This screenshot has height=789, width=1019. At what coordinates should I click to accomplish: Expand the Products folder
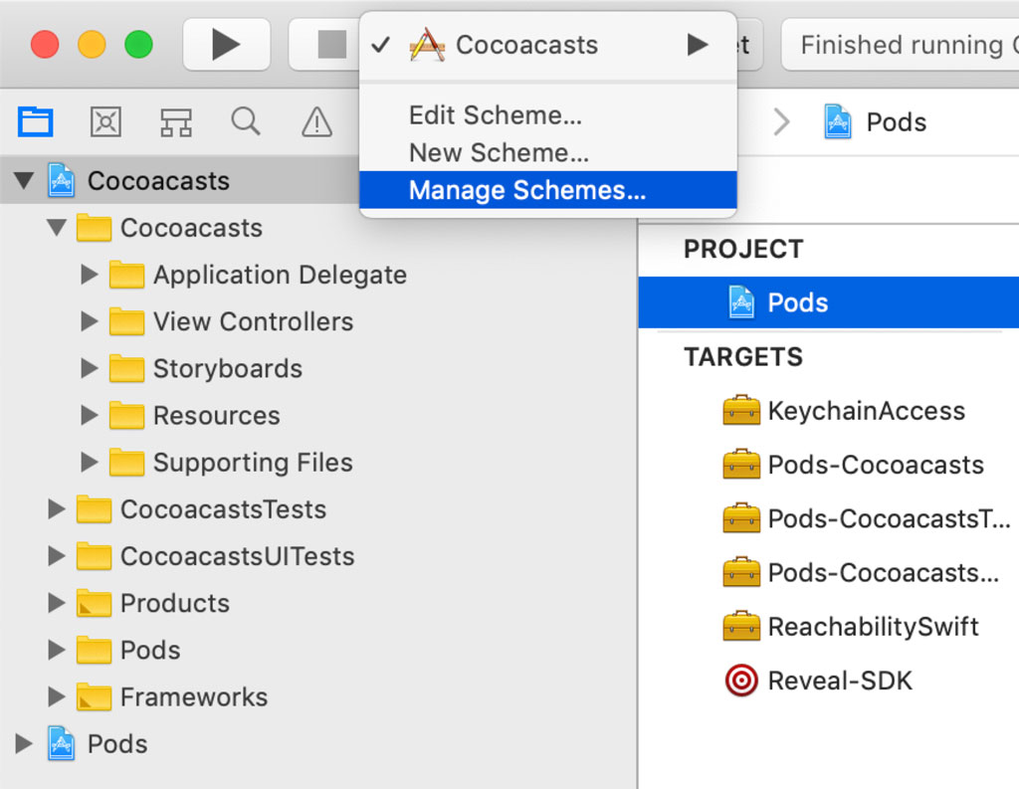(x=57, y=603)
